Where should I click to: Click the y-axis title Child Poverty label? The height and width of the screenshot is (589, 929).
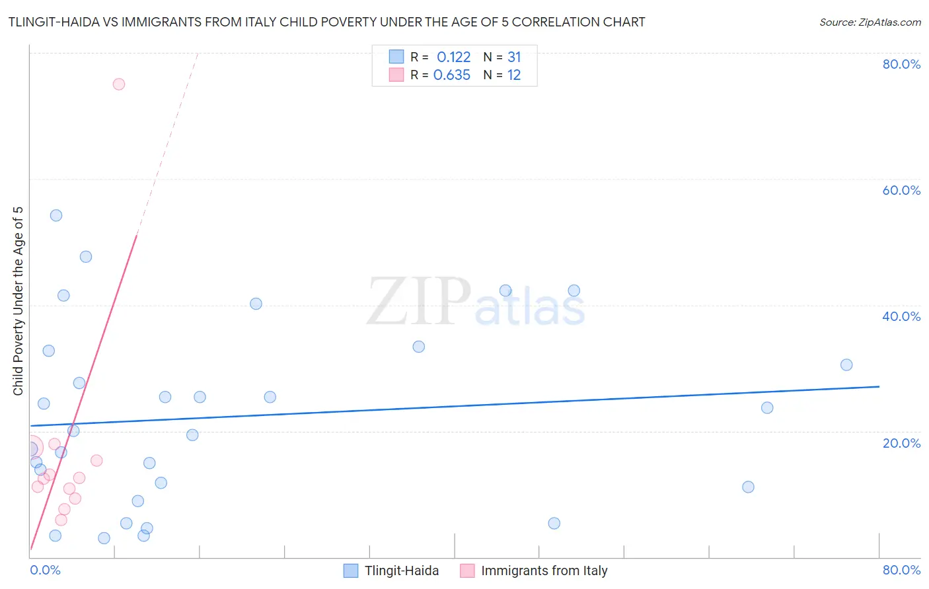click(x=18, y=301)
